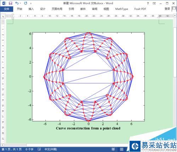Image resolution: width=177 pixels, height=152 pixels.
Task: Switch to the 视图 (View) tab
Action: click(106, 9)
